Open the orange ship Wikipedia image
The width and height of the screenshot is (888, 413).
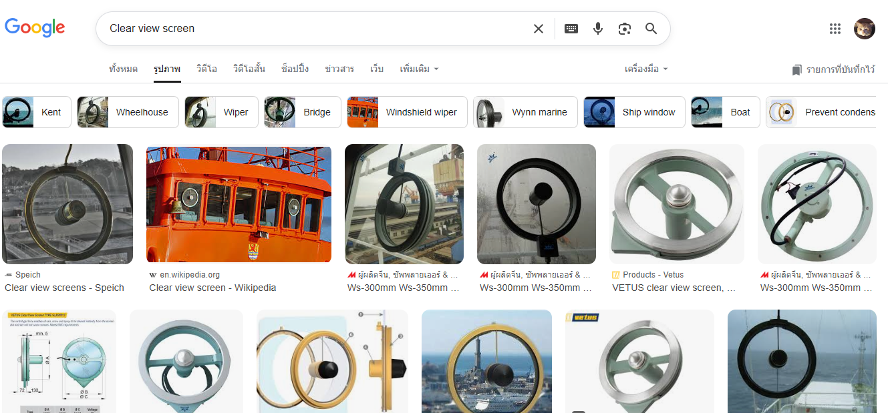click(x=239, y=204)
